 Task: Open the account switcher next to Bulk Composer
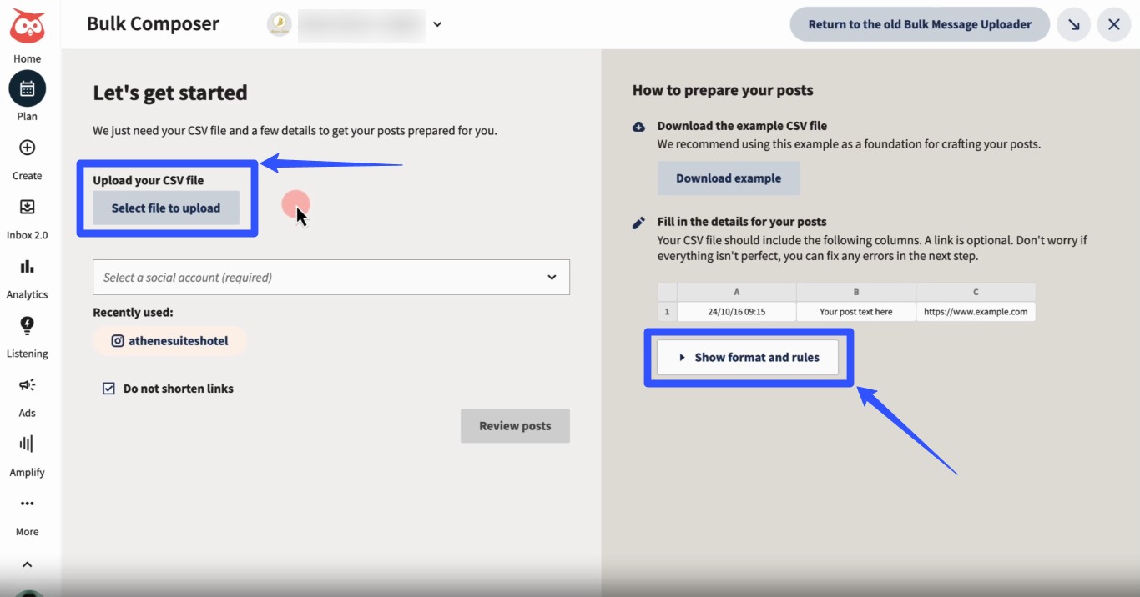coord(436,24)
